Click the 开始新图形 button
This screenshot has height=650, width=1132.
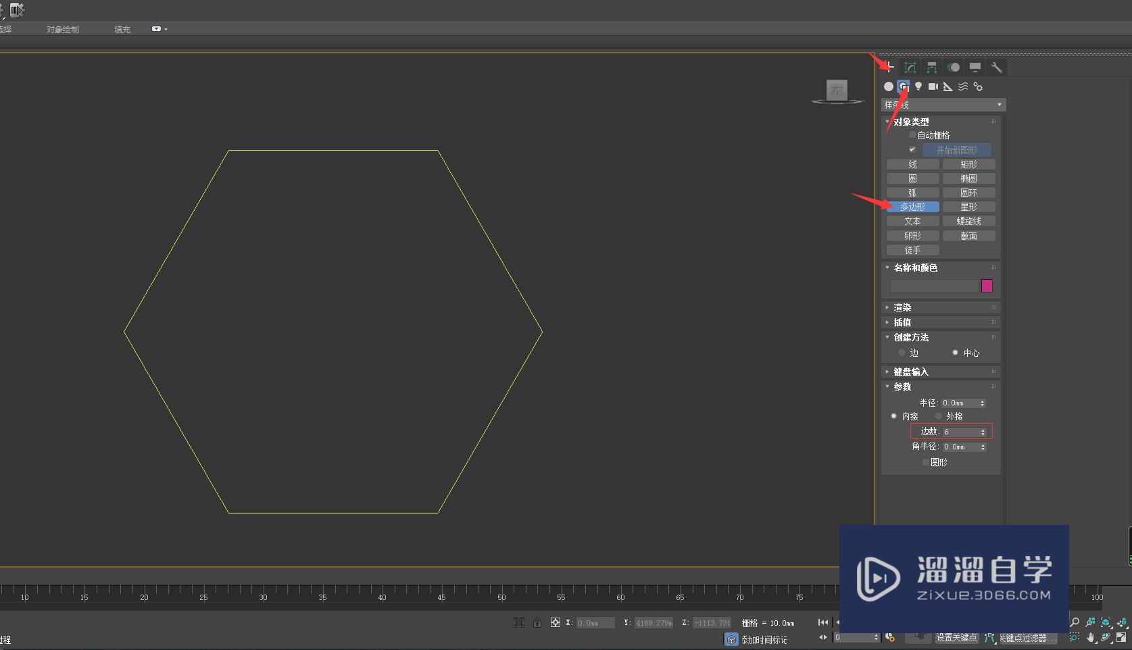click(x=956, y=150)
